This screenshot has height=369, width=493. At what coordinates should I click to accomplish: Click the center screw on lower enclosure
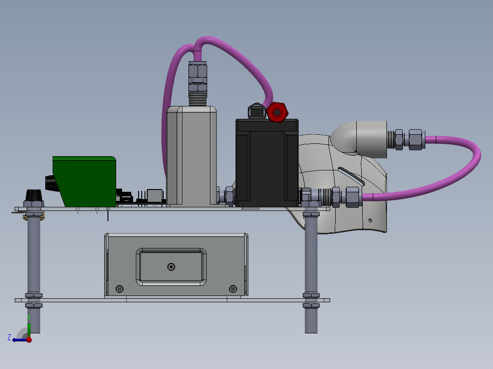pyautogui.click(x=171, y=267)
